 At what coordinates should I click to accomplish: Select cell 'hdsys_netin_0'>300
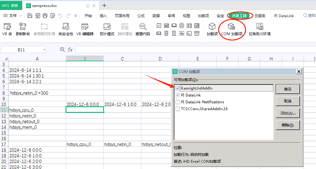pos(37,93)
